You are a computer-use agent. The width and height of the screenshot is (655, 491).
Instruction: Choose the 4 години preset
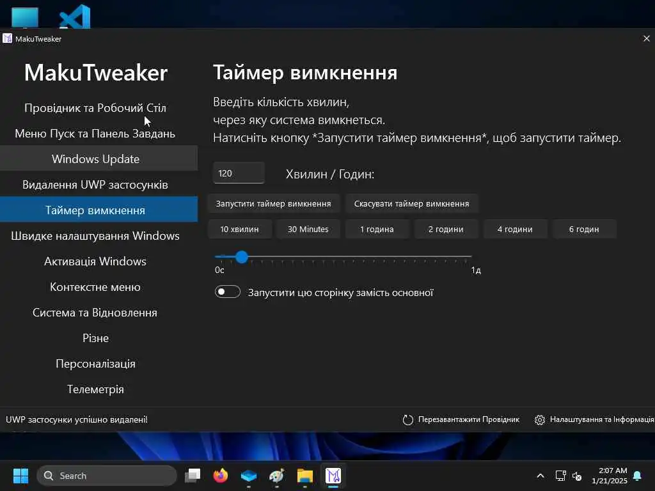515,230
